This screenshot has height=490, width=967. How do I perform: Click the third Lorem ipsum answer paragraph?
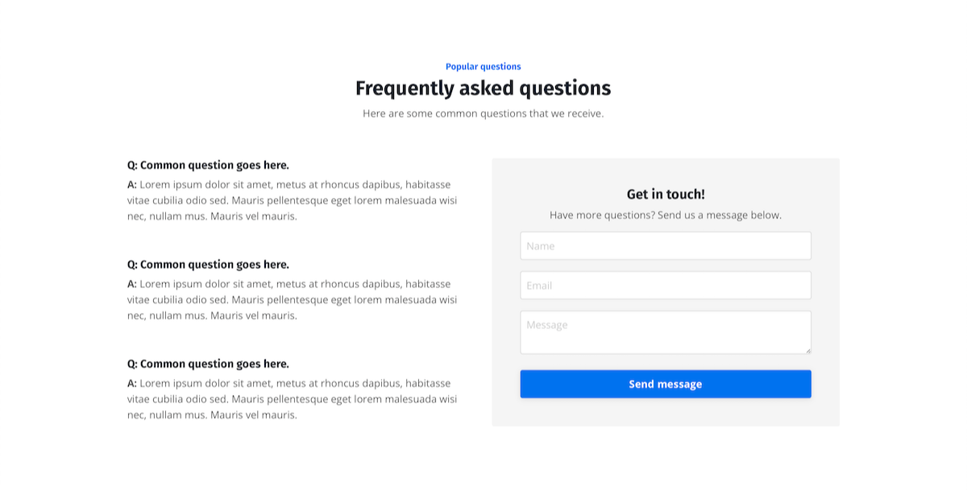coord(292,399)
